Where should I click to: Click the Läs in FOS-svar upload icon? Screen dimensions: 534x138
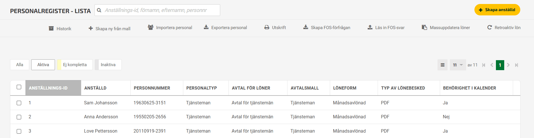pyautogui.click(x=370, y=27)
